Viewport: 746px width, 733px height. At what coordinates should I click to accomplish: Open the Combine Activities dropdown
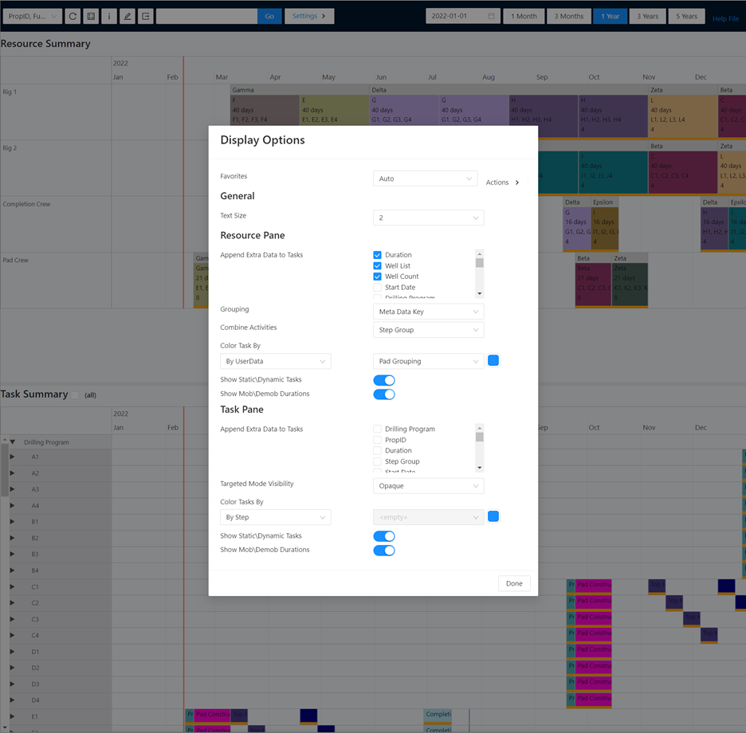coord(428,329)
